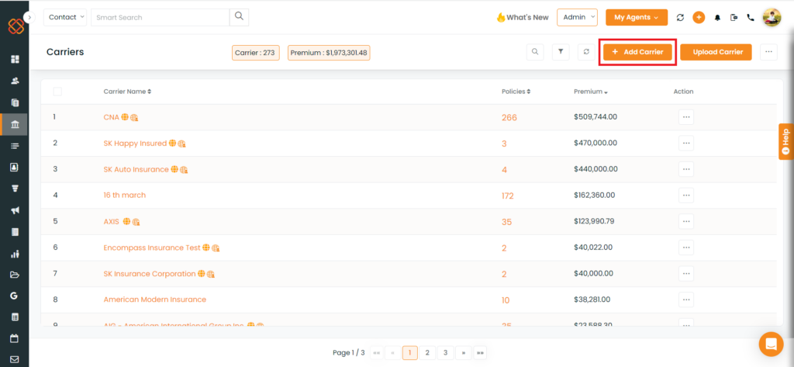Screen dimensions: 794x367
Task: Open action menu for CNA row
Action: click(x=686, y=117)
